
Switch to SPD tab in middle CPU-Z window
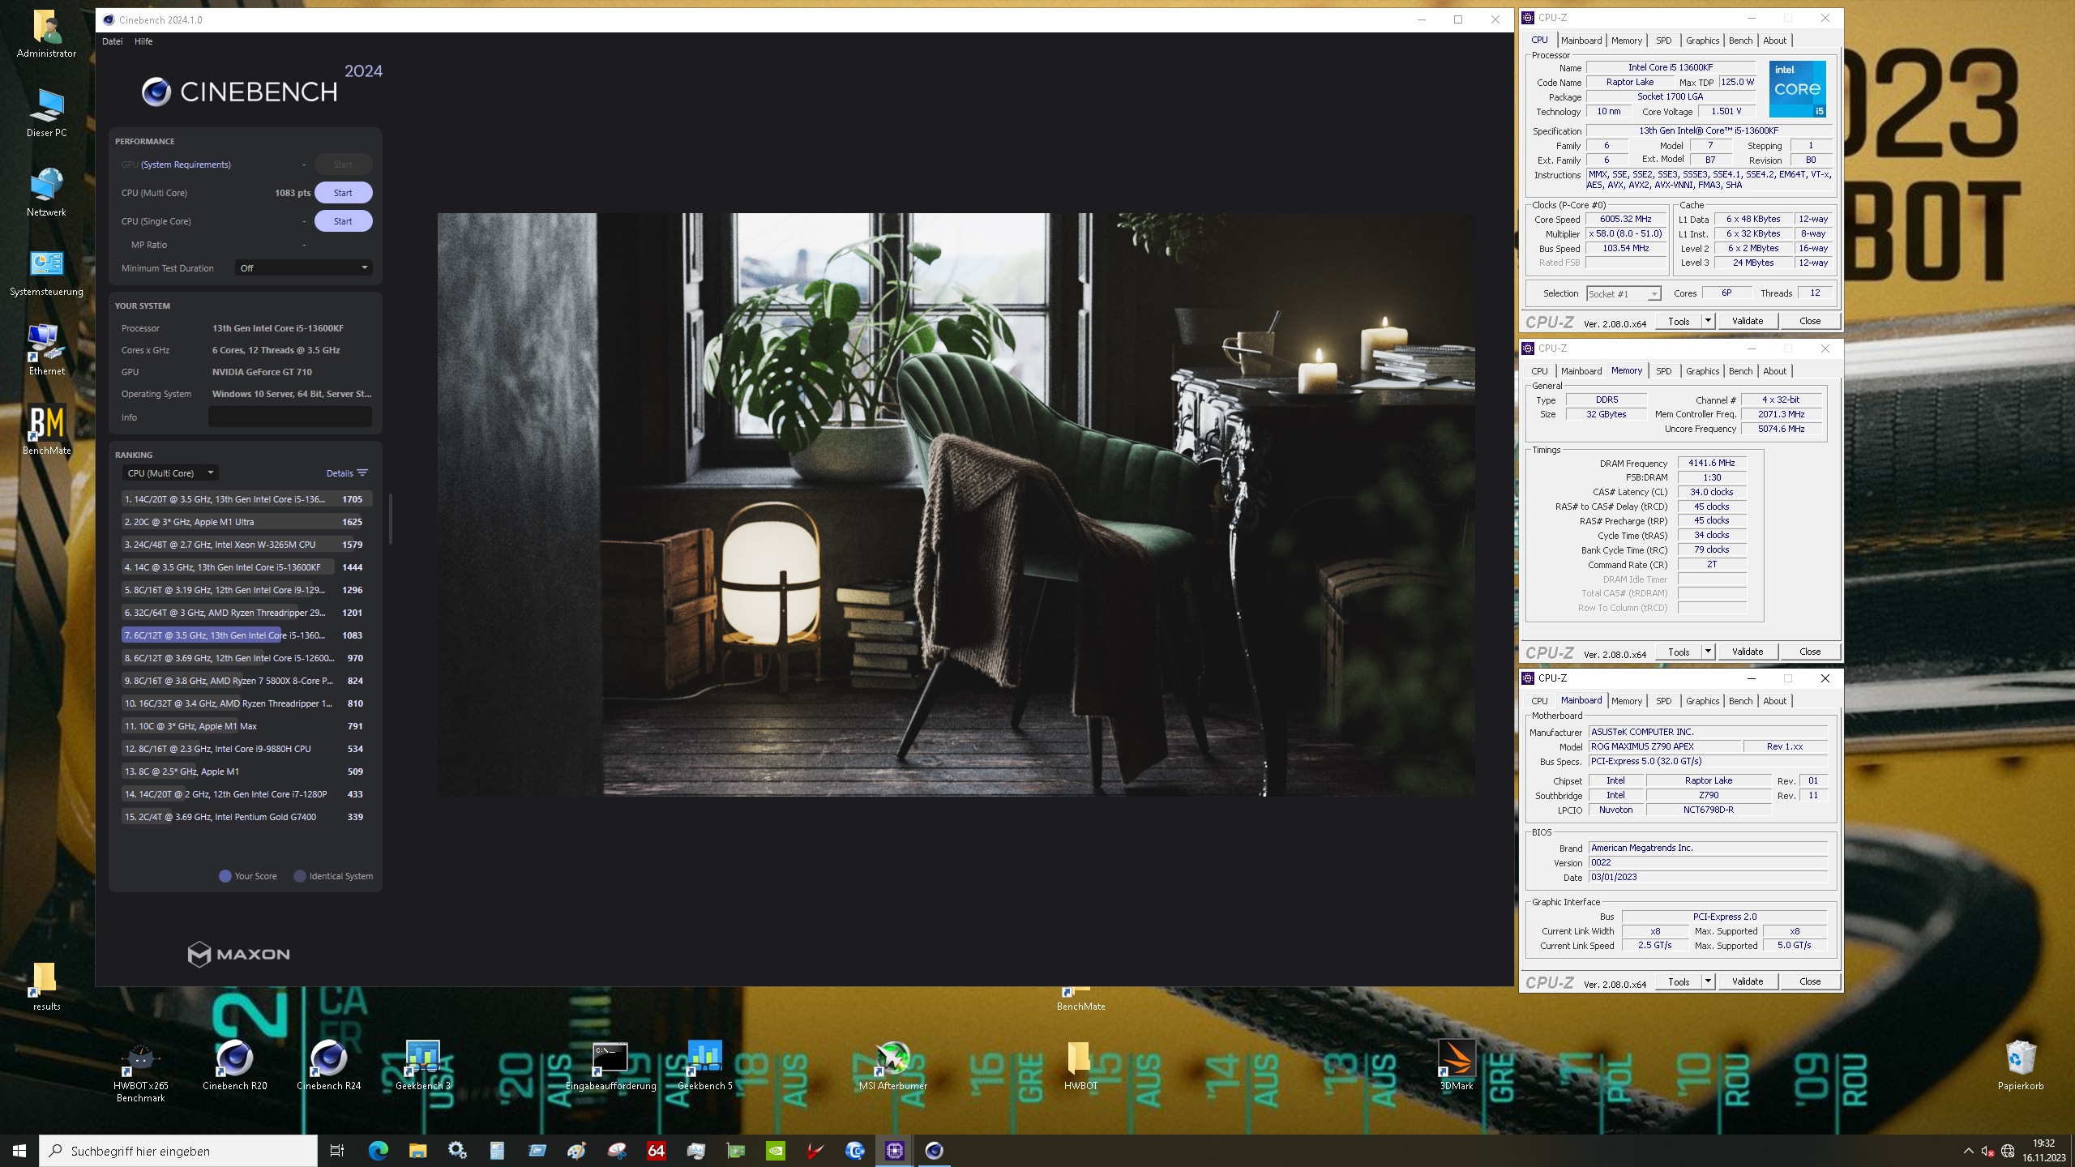tap(1663, 371)
